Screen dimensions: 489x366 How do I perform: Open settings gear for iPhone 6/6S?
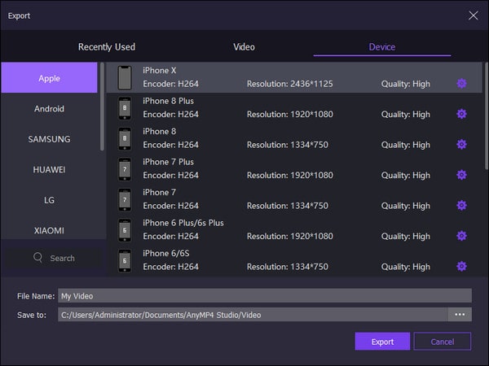click(461, 266)
